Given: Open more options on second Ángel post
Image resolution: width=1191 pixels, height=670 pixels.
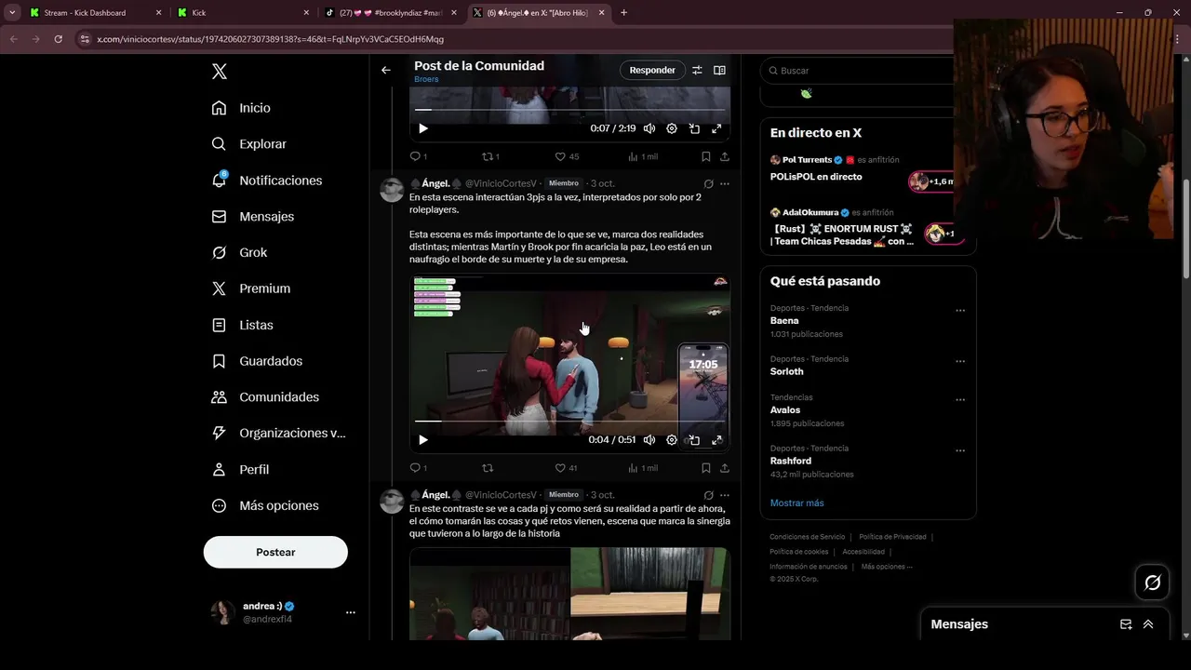Looking at the screenshot, I should point(725,495).
